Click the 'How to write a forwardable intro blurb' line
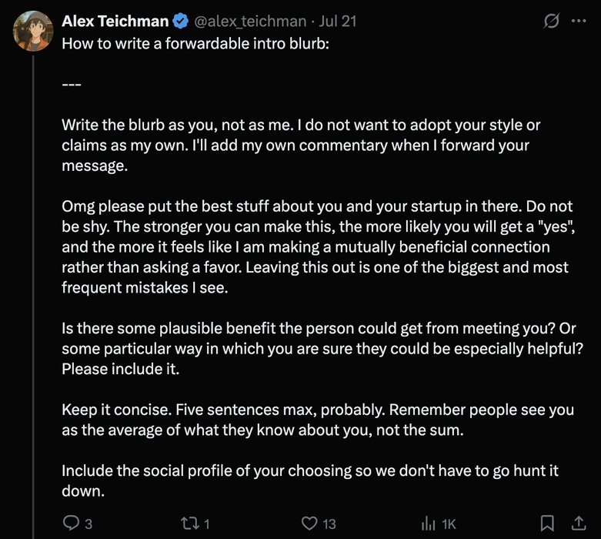The height and width of the screenshot is (539, 601). (195, 43)
